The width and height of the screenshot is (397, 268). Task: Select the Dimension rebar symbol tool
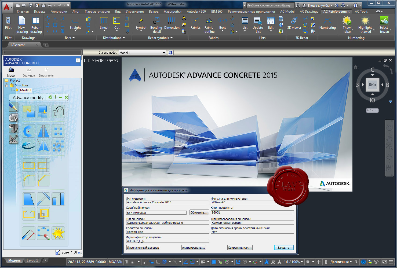172,23
